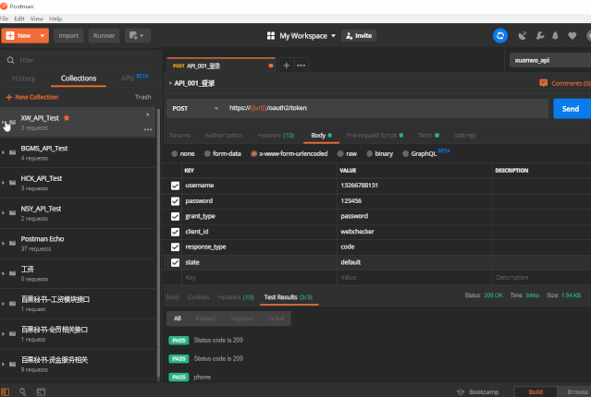Switch to response Cookies tab
This screenshot has width=591, height=397.
(198, 297)
